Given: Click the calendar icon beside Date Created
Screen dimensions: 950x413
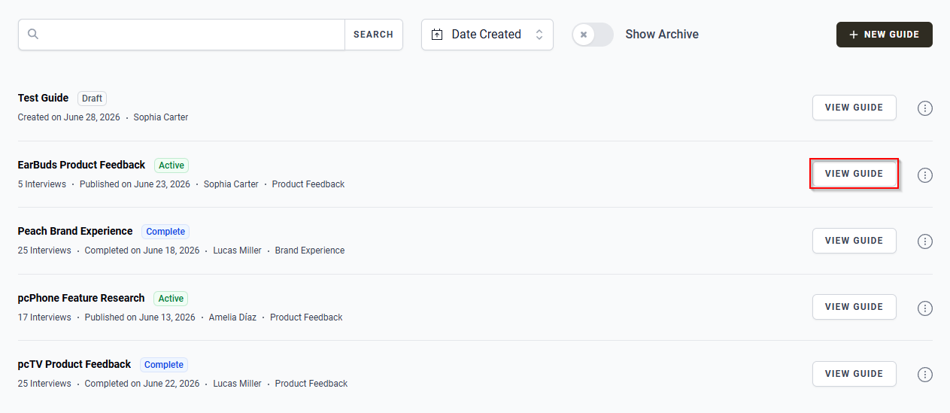Looking at the screenshot, I should (x=437, y=35).
